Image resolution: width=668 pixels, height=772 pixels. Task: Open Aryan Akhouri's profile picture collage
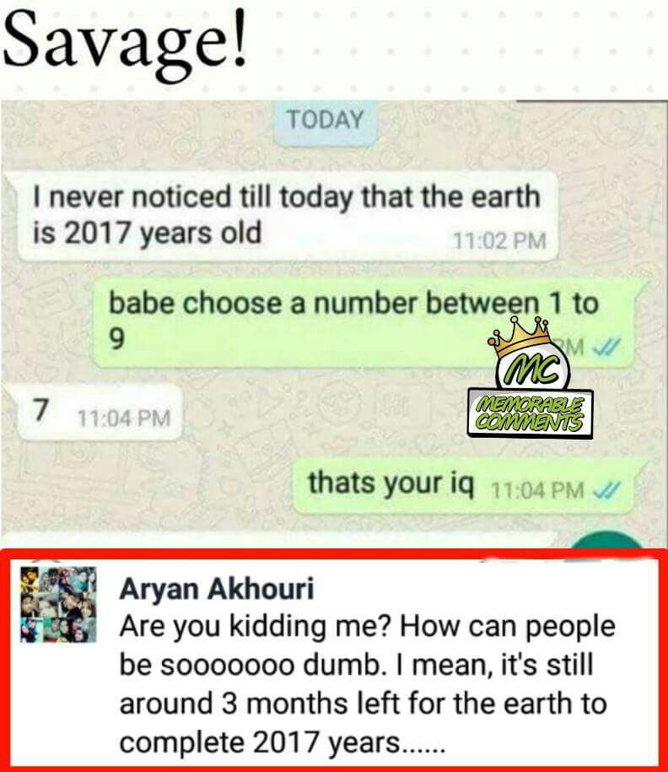pos(58,605)
